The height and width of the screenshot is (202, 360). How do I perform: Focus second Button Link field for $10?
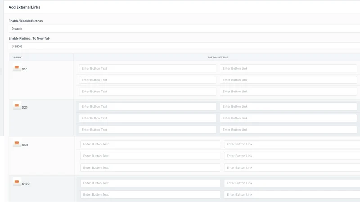click(288, 80)
